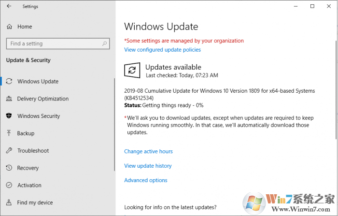Select Troubleshoot in the sidebar
The height and width of the screenshot is (216, 338).
pos(33,151)
